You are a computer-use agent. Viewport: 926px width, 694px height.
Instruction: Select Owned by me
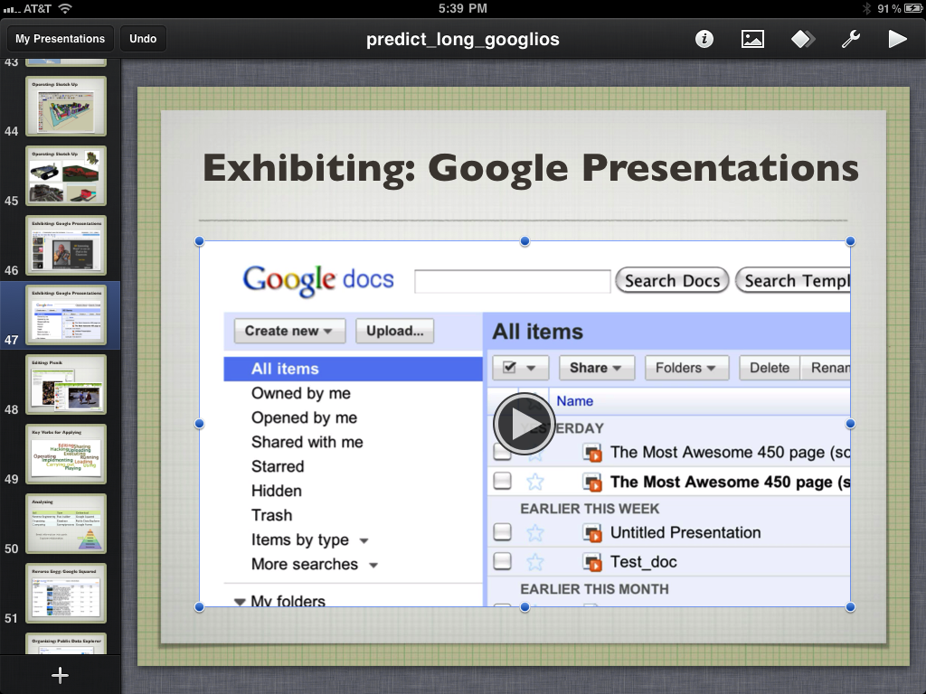pos(301,393)
